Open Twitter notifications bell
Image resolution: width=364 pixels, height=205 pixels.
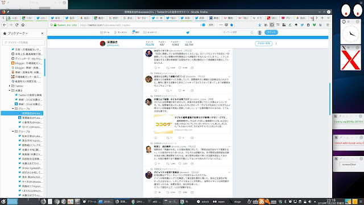tap(135, 32)
